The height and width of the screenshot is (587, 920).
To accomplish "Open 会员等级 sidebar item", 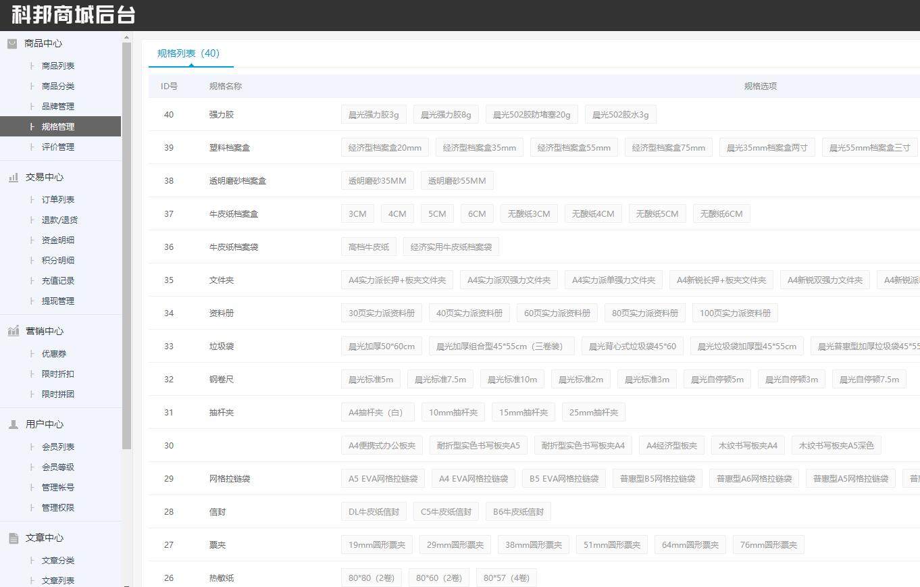I will [58, 467].
